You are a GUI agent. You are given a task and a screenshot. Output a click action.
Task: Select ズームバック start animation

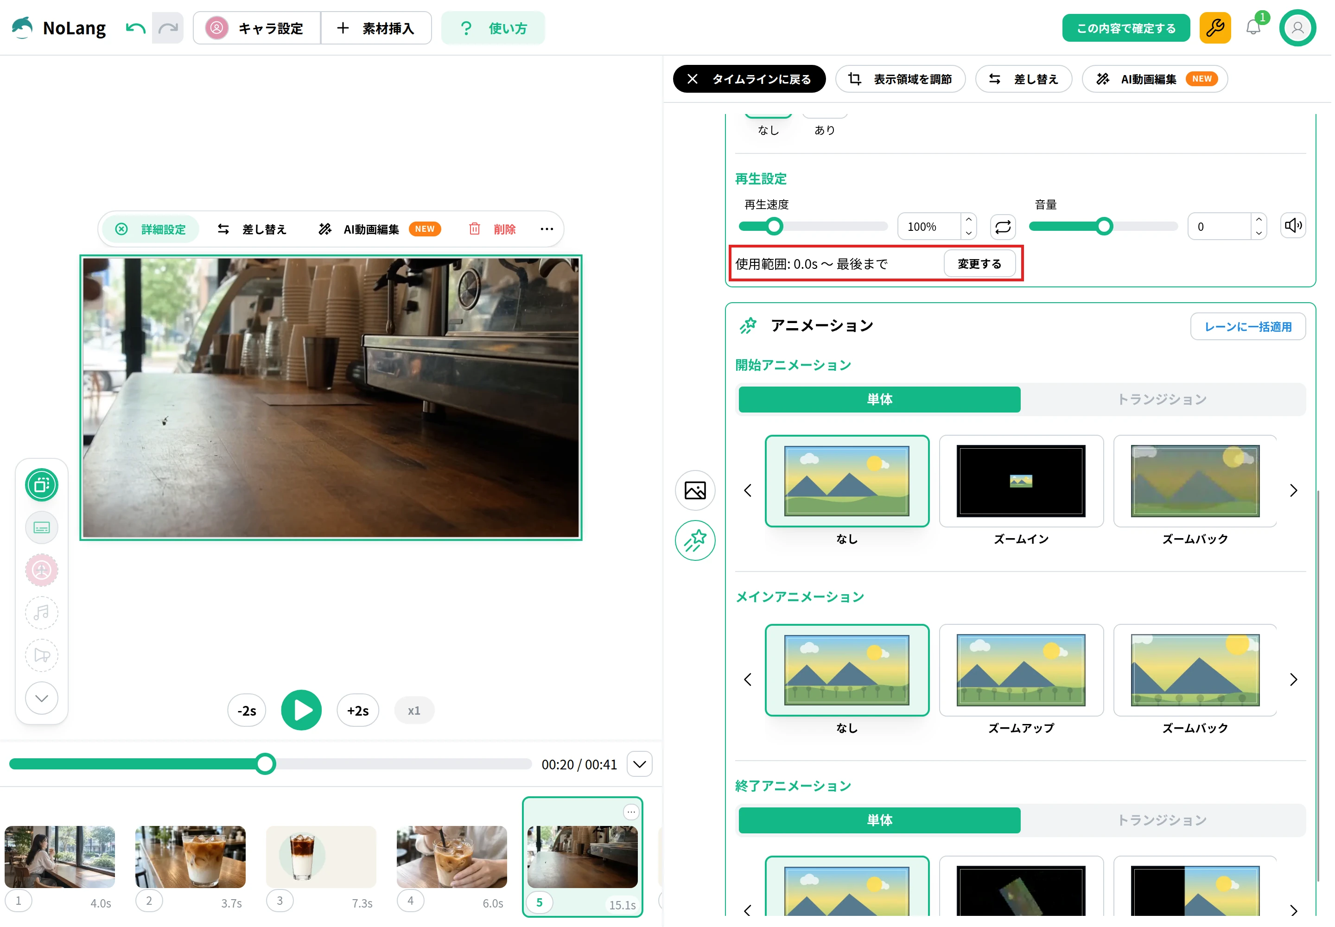point(1195,481)
